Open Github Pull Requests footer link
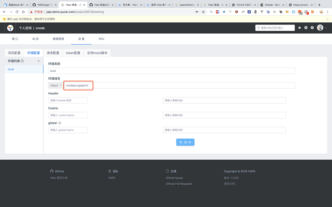 [x=179, y=184]
